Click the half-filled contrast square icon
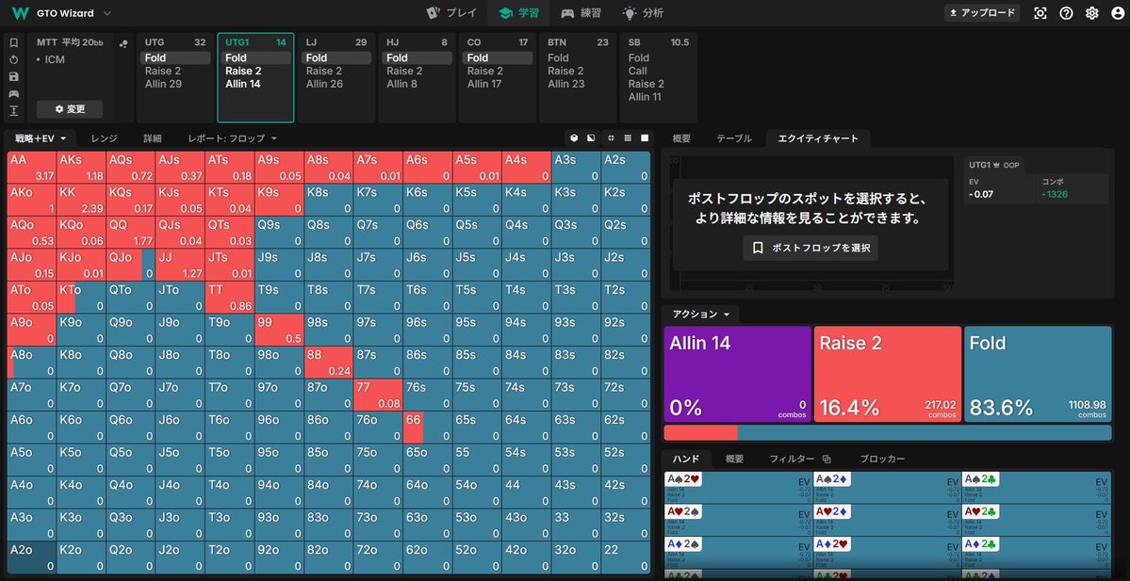 [591, 137]
